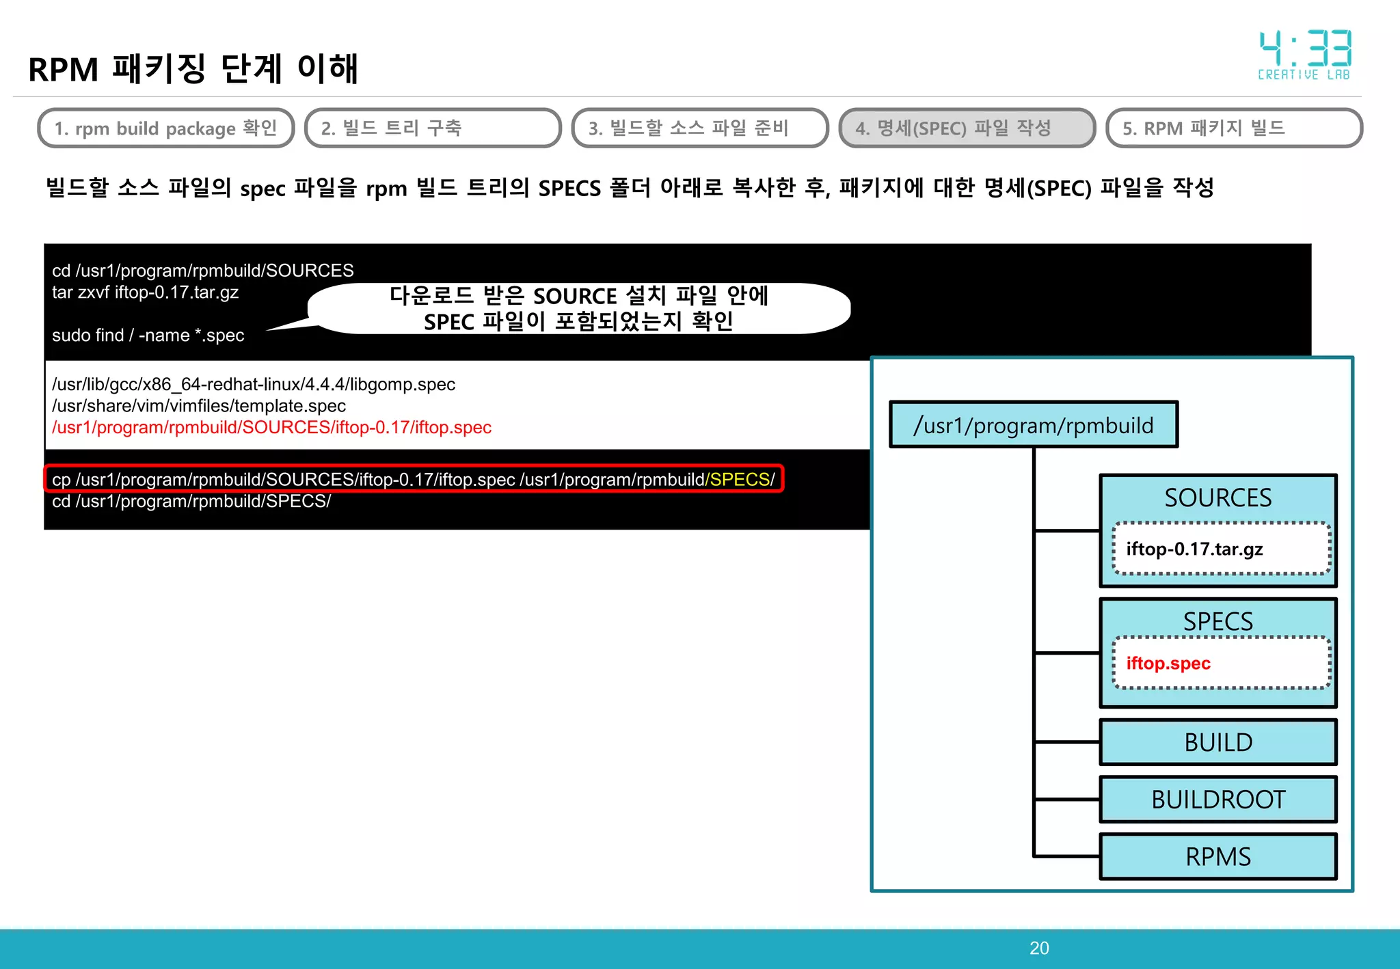Click the template.spec output path
This screenshot has height=969, width=1400.
tap(199, 406)
